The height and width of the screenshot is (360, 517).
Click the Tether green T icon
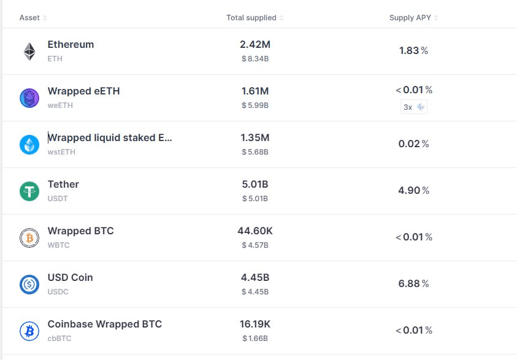[29, 191]
